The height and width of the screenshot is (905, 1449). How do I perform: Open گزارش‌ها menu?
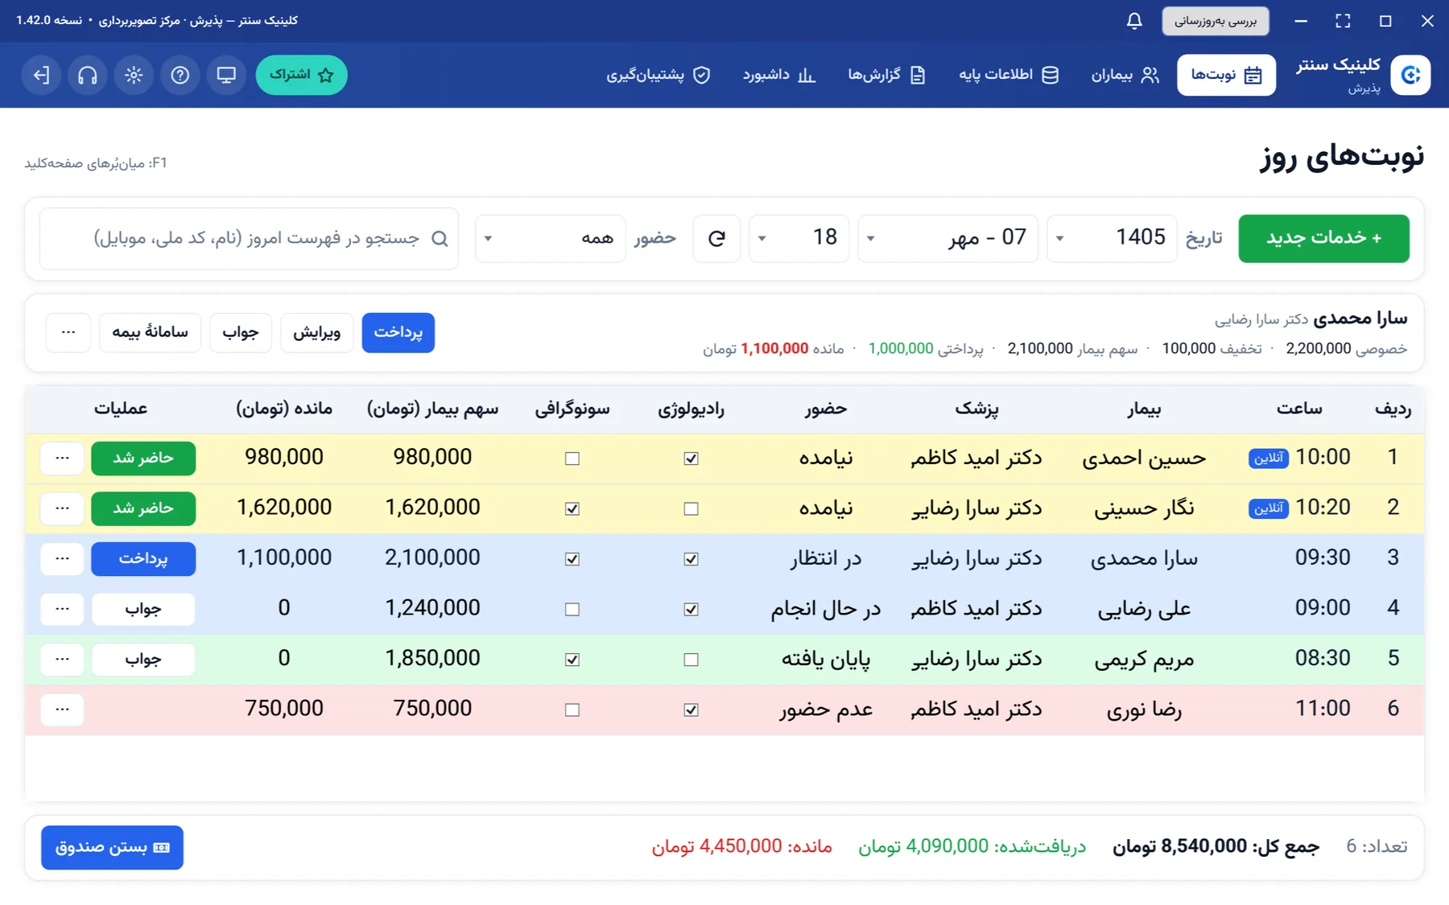(x=886, y=75)
